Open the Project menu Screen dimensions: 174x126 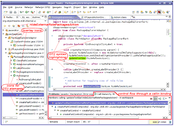point(77,7)
